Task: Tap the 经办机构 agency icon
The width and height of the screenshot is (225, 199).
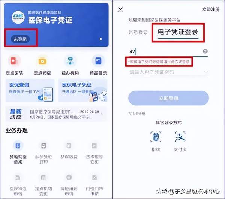Action: (x=70, y=61)
